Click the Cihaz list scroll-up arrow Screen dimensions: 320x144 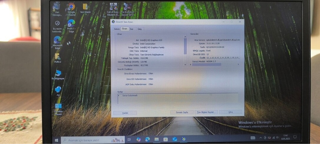pyautogui.click(x=185, y=37)
